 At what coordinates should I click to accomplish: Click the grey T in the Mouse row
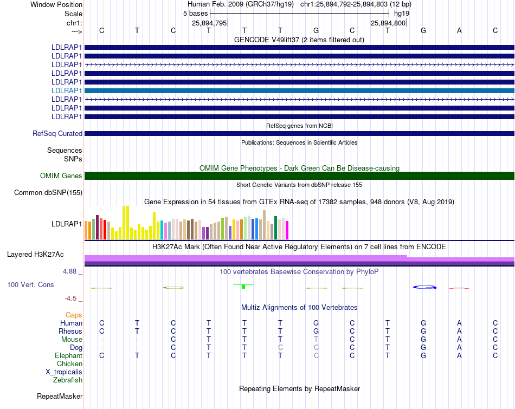316,340
